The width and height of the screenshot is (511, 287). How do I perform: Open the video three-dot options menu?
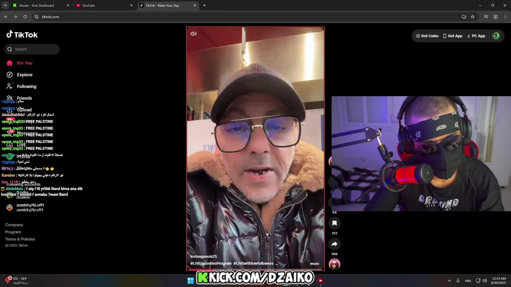click(317, 34)
